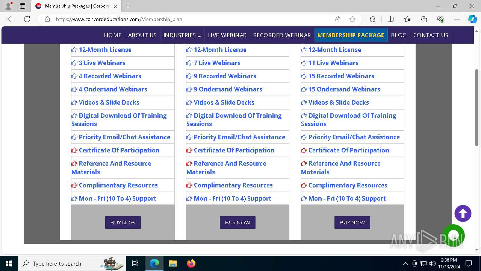
Task: Open Browser essentials heart icon
Action: tap(440, 19)
